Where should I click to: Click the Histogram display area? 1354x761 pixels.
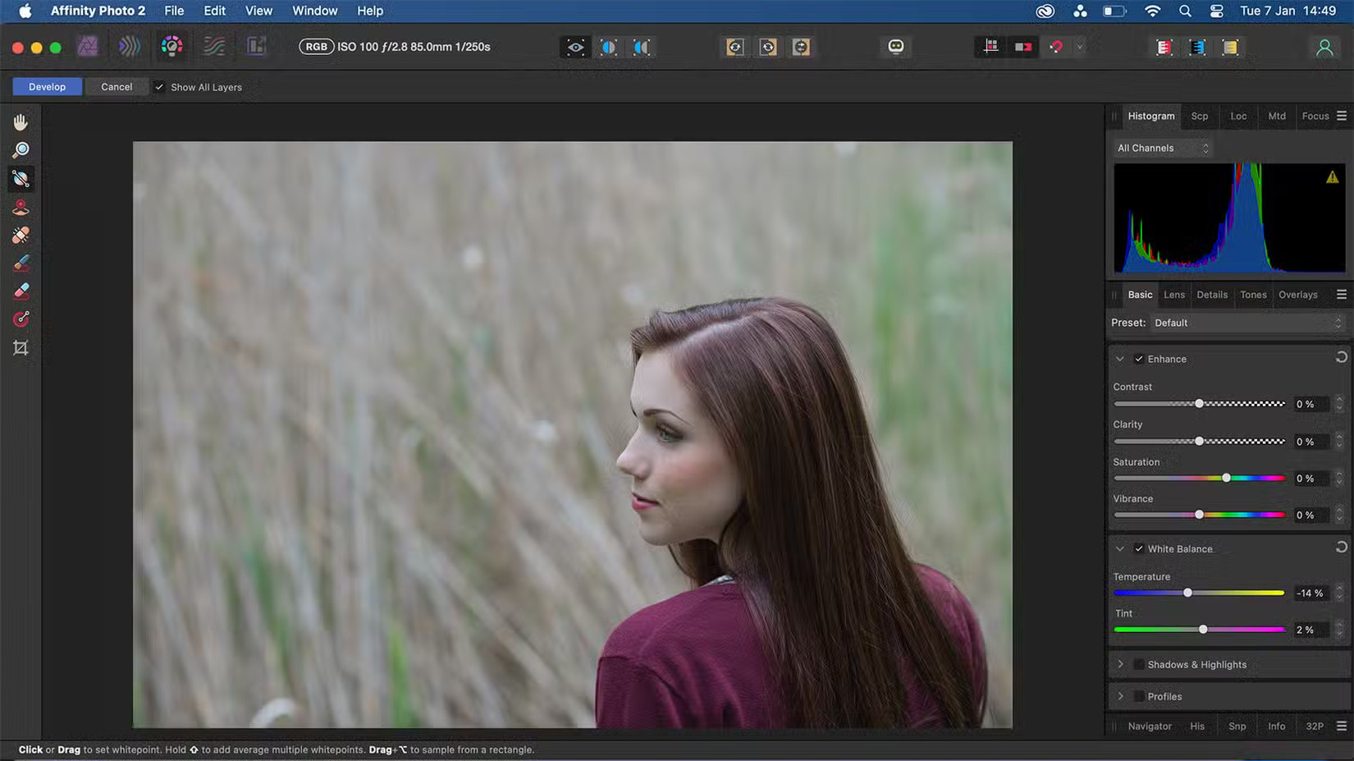point(1228,218)
